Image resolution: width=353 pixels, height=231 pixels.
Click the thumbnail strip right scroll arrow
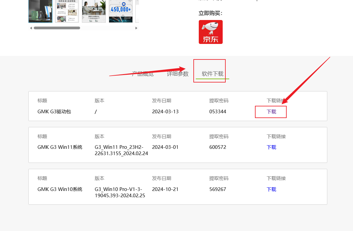pyautogui.click(x=136, y=28)
